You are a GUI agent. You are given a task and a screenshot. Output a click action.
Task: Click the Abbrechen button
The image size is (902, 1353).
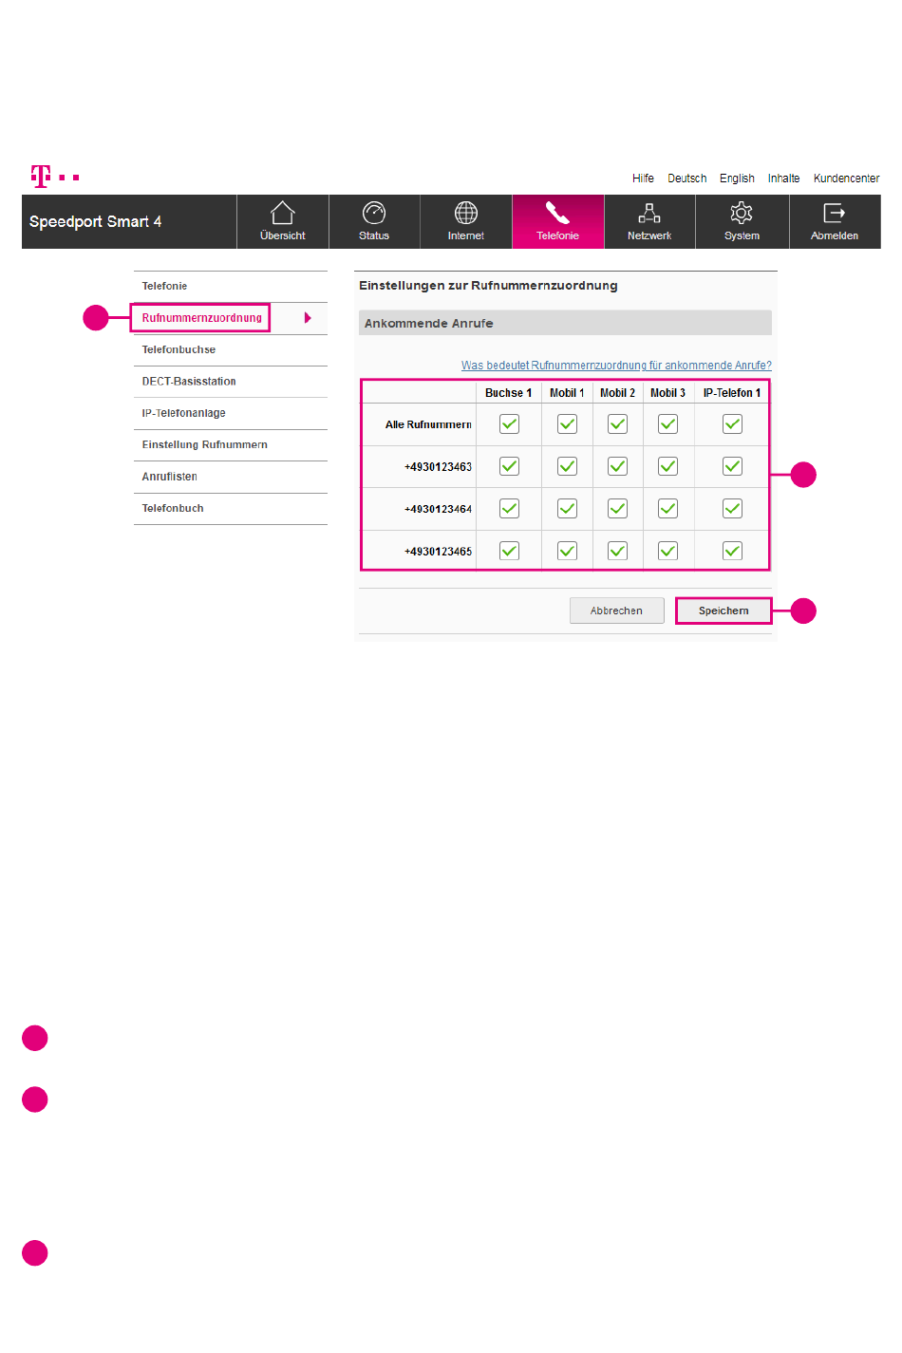pos(616,611)
